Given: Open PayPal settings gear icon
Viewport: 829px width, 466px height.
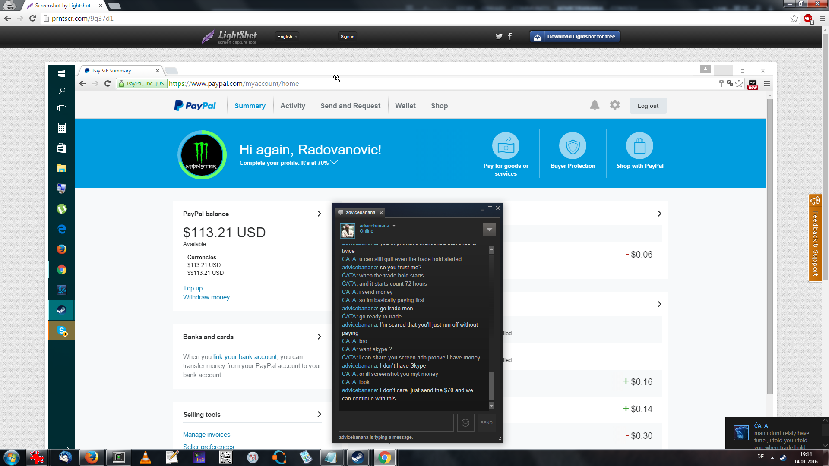Looking at the screenshot, I should click(x=615, y=105).
